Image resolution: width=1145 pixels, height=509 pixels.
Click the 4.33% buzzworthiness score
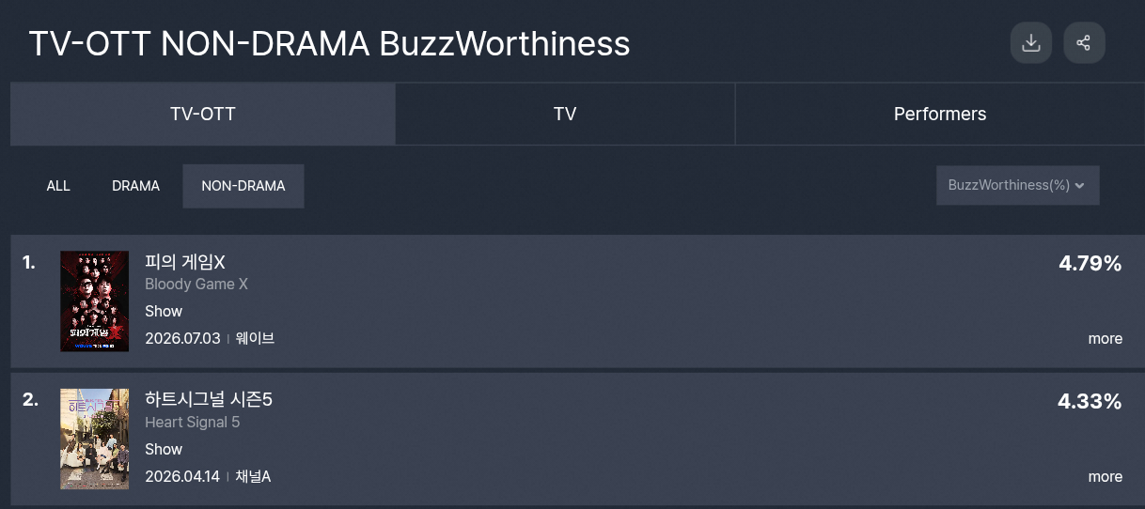point(1090,402)
